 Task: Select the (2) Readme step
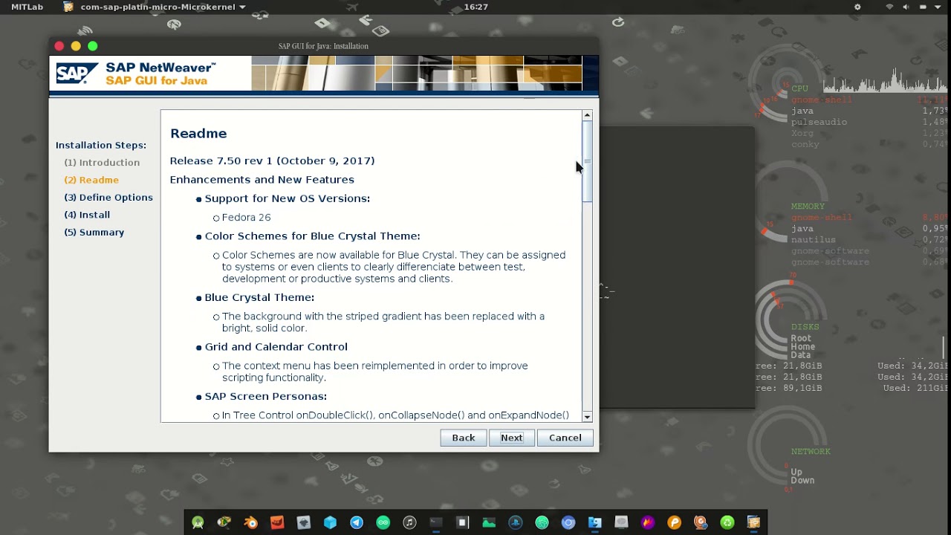pos(91,180)
